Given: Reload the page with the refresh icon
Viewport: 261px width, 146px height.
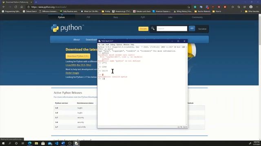Looking at the screenshot, I should [x=16, y=7].
